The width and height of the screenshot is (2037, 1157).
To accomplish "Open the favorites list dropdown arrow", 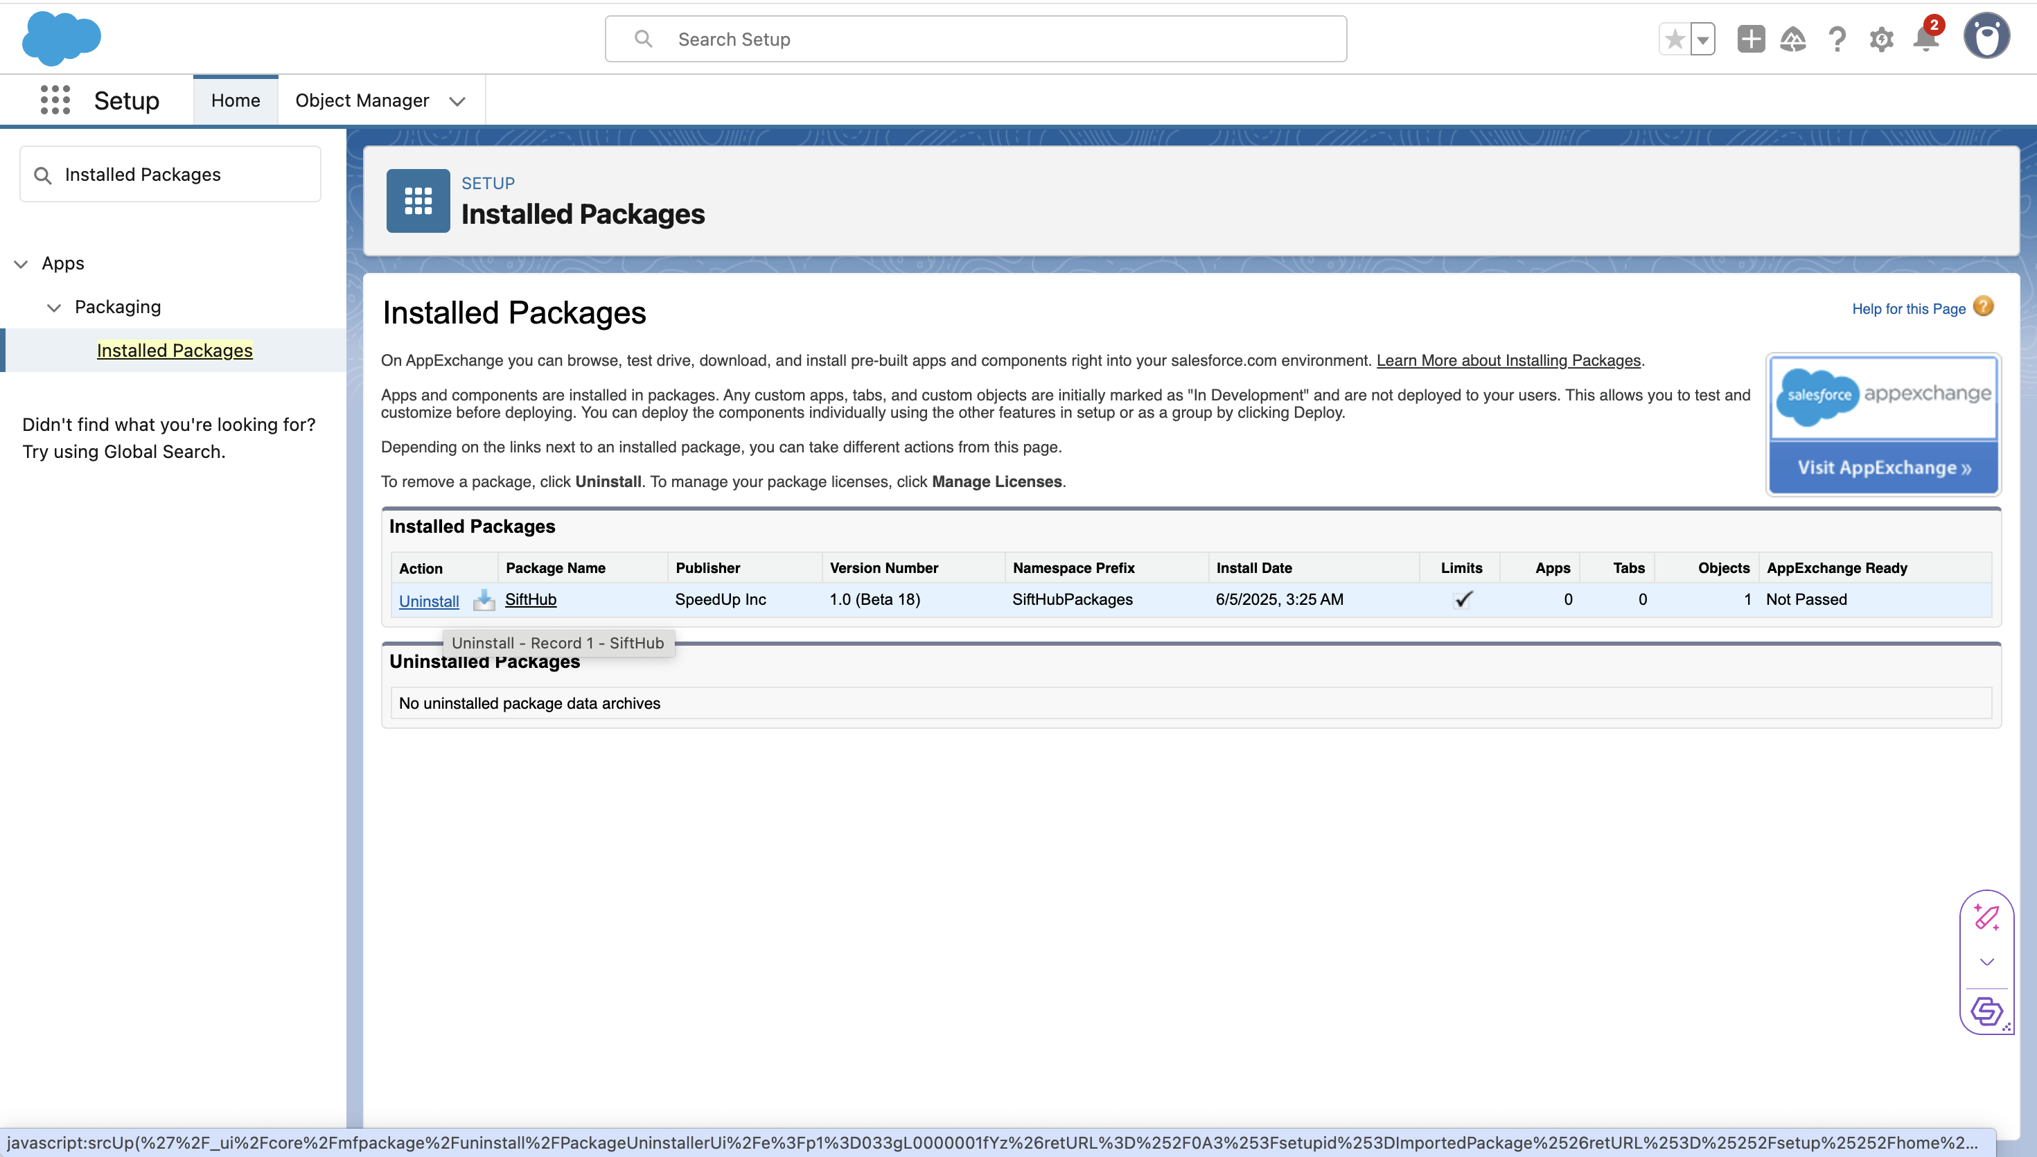I will click(x=1702, y=39).
